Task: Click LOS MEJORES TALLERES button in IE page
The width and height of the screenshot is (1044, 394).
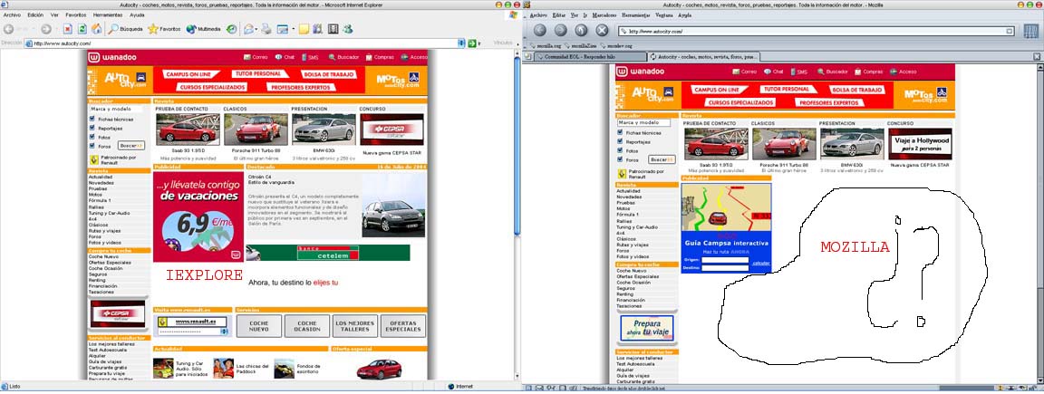Action: point(355,325)
